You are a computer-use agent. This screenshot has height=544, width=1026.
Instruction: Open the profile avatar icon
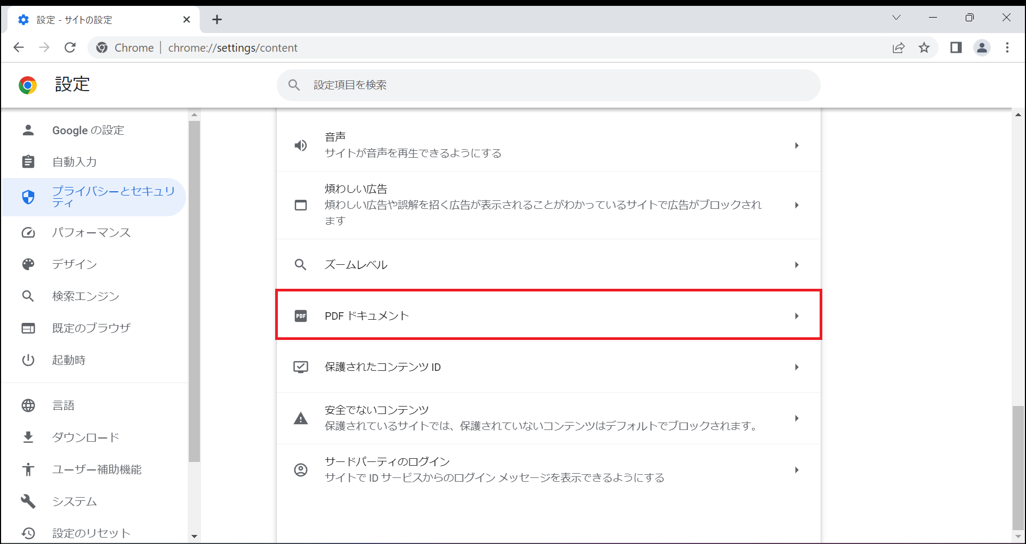pyautogui.click(x=982, y=47)
